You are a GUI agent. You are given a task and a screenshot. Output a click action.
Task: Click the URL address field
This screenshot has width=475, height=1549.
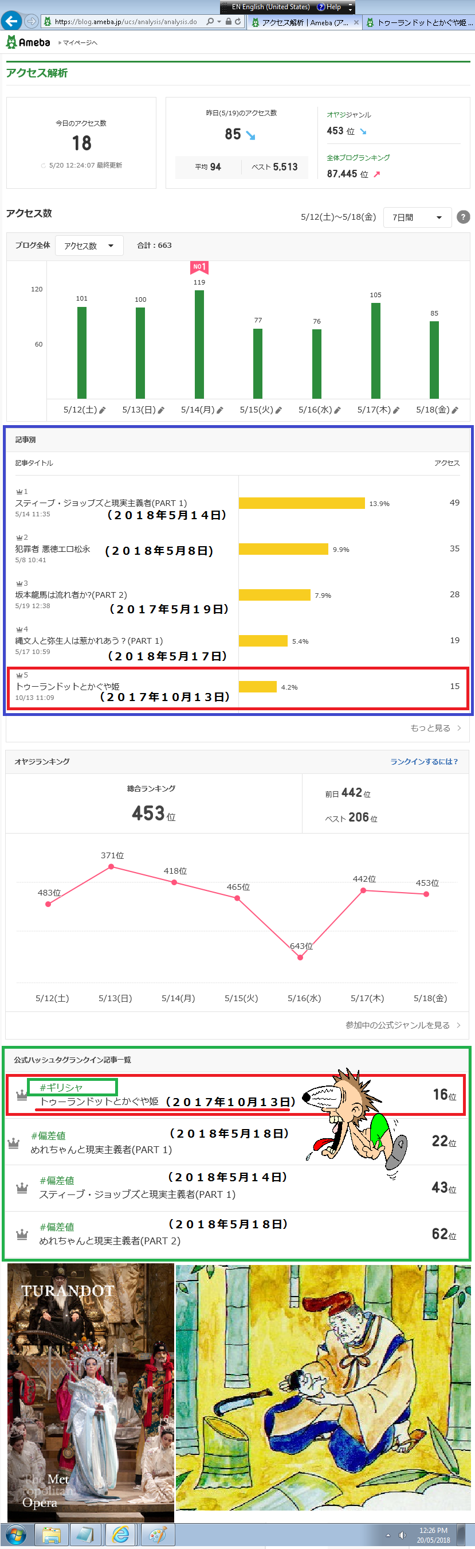[125, 22]
